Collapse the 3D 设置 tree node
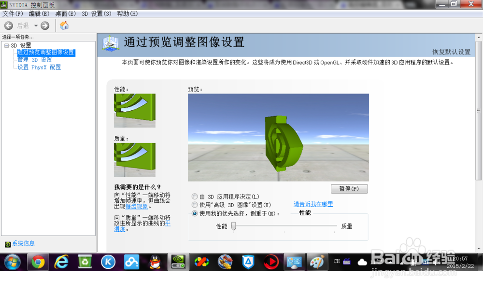 pos(6,45)
